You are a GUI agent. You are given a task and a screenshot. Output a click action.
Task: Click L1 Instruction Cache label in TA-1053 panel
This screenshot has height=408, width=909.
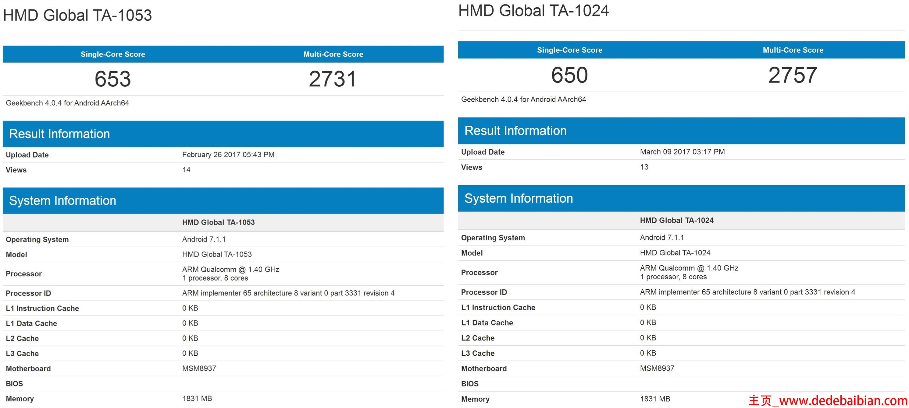point(42,308)
